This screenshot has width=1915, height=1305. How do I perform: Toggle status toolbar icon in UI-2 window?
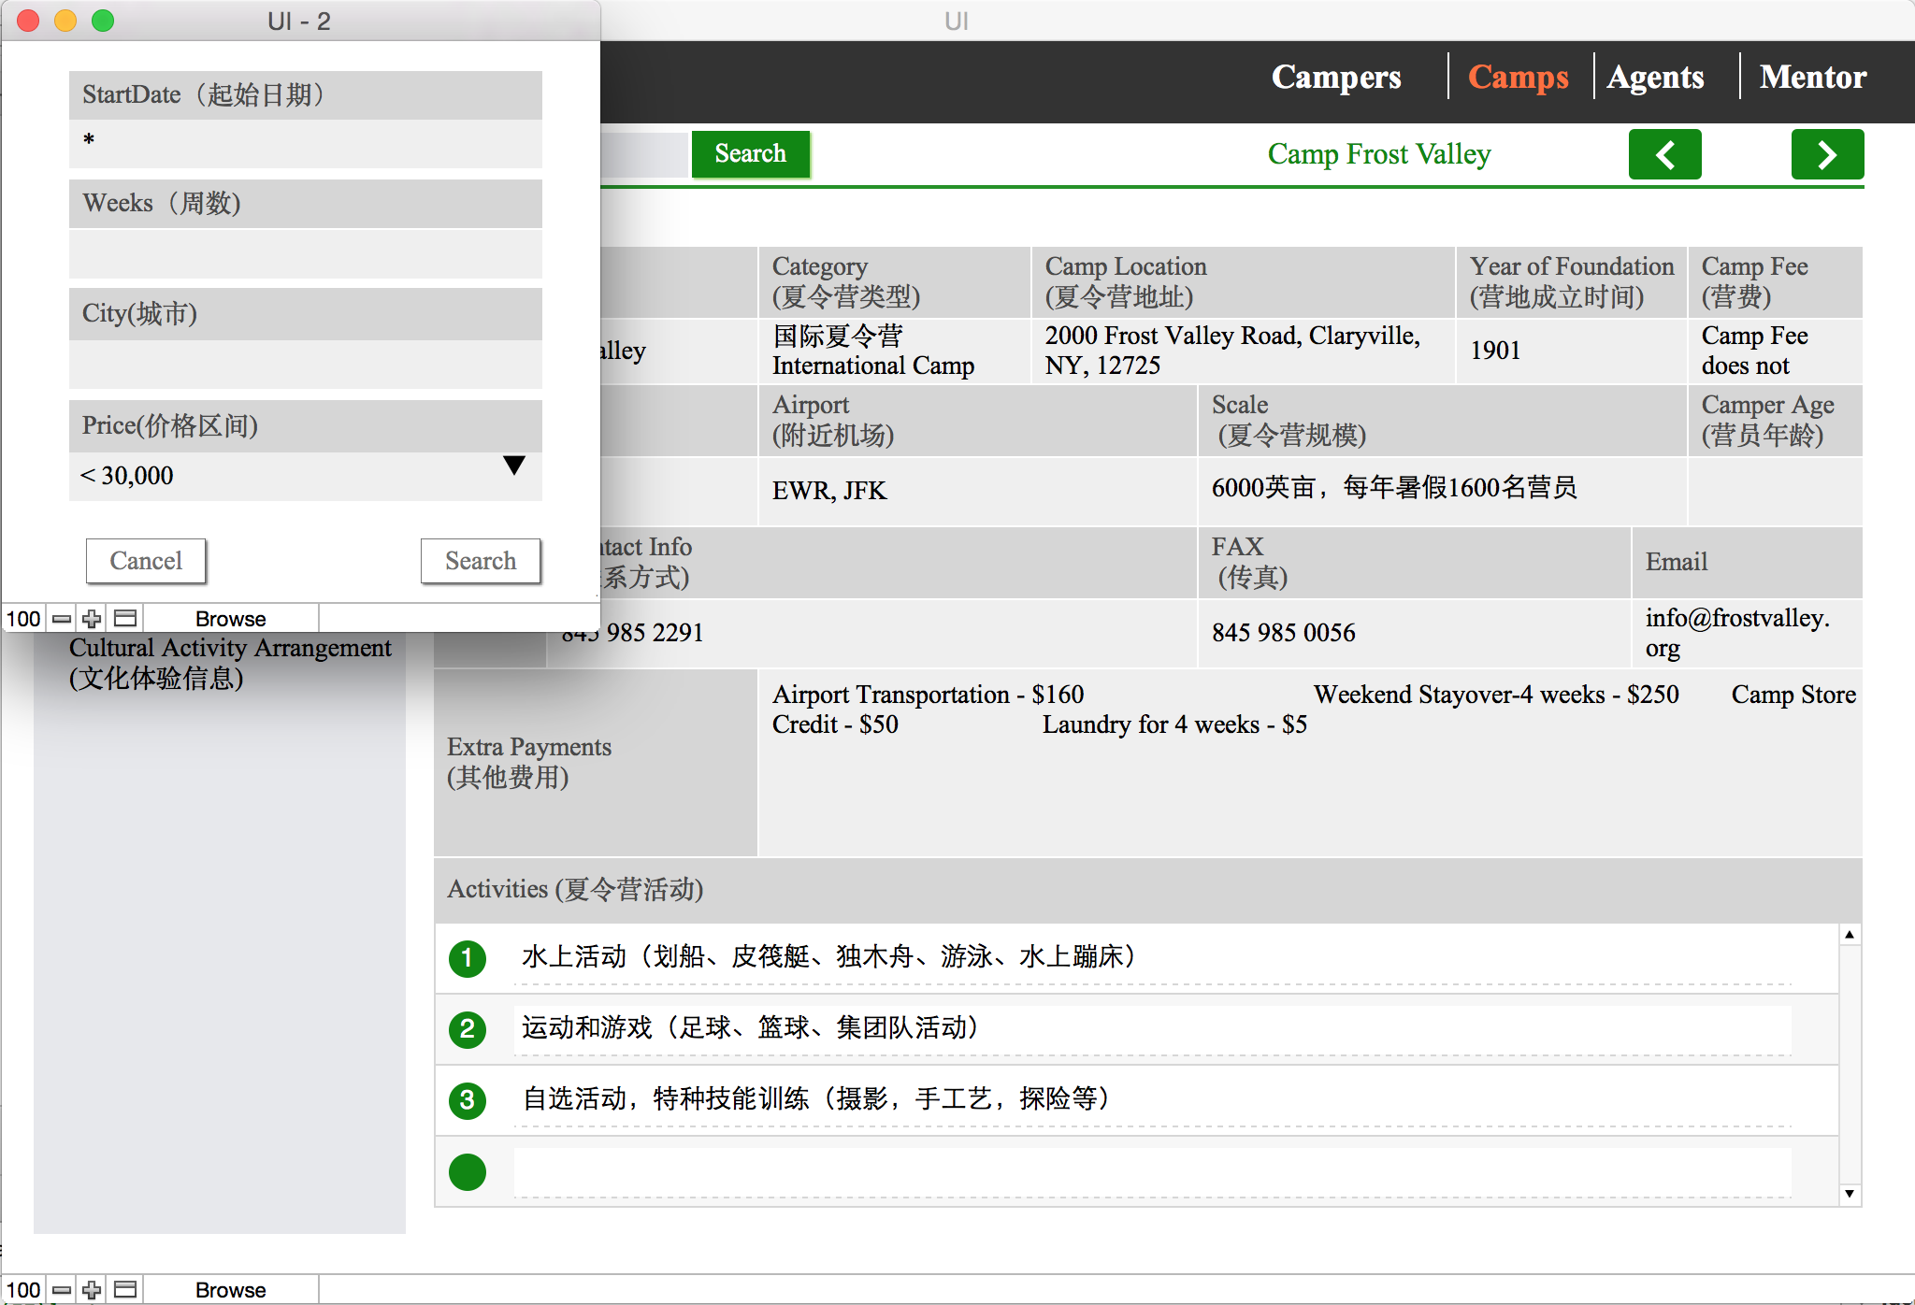click(125, 619)
